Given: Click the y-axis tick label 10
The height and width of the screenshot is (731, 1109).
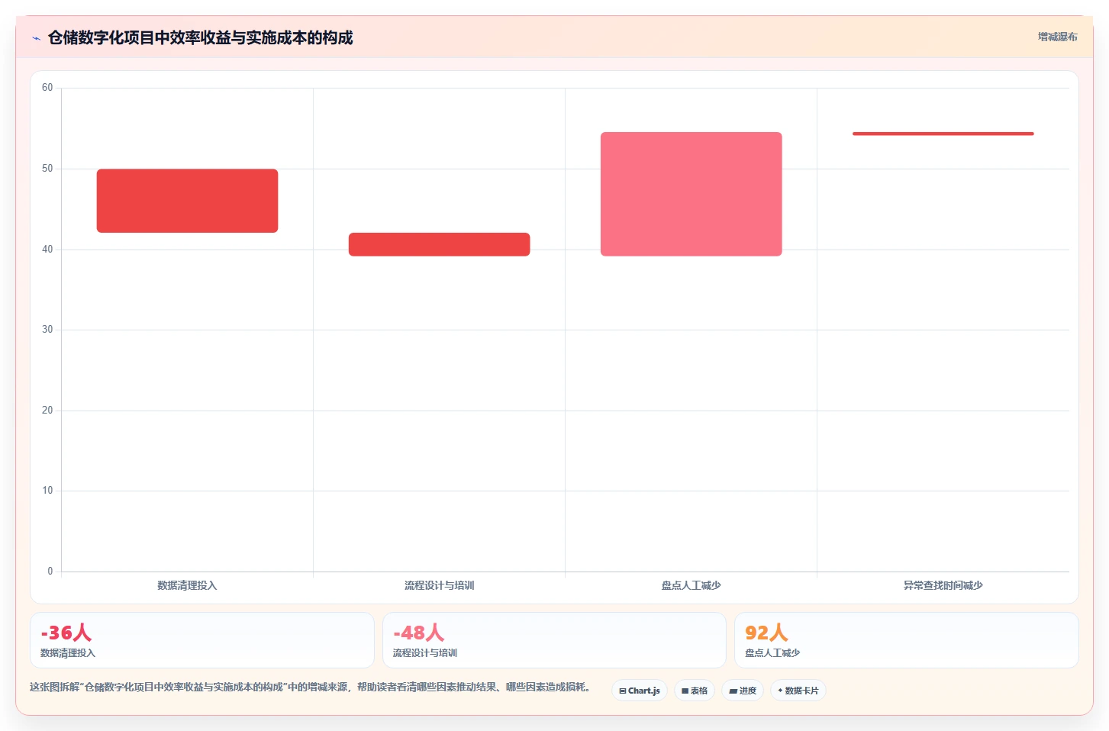Looking at the screenshot, I should pyautogui.click(x=47, y=491).
